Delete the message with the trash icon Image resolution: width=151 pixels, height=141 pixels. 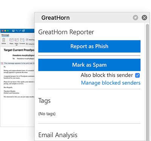[x=4, y=40]
